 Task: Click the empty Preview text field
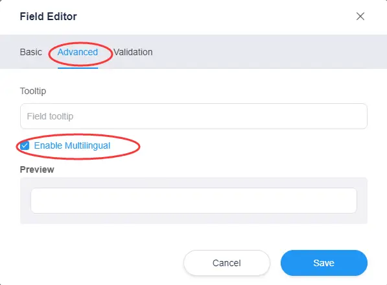point(193,201)
